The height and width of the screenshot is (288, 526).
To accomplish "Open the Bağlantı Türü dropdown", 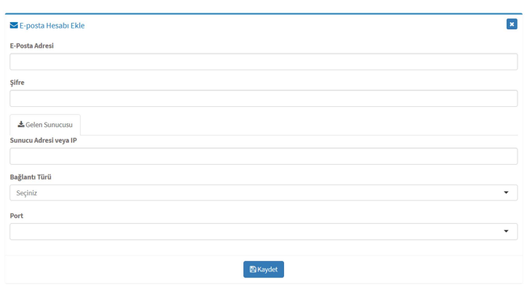I will [x=263, y=193].
